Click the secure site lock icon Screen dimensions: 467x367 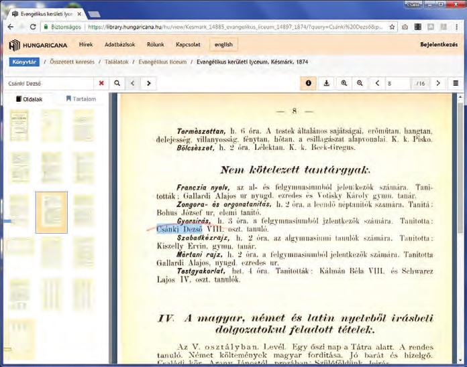tap(46, 27)
